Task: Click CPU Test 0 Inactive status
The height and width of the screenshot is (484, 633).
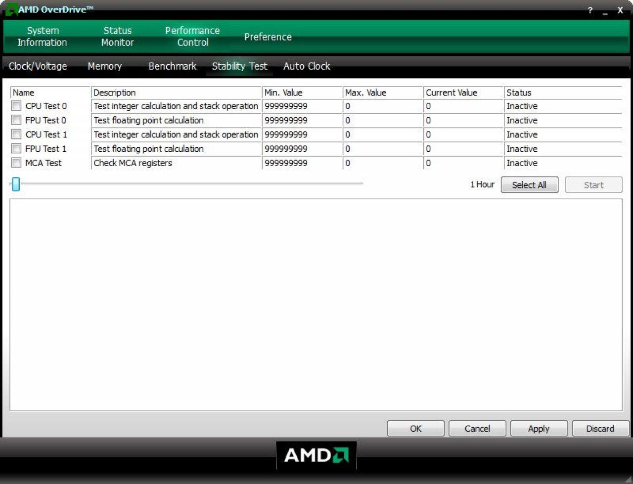Action: 522,106
